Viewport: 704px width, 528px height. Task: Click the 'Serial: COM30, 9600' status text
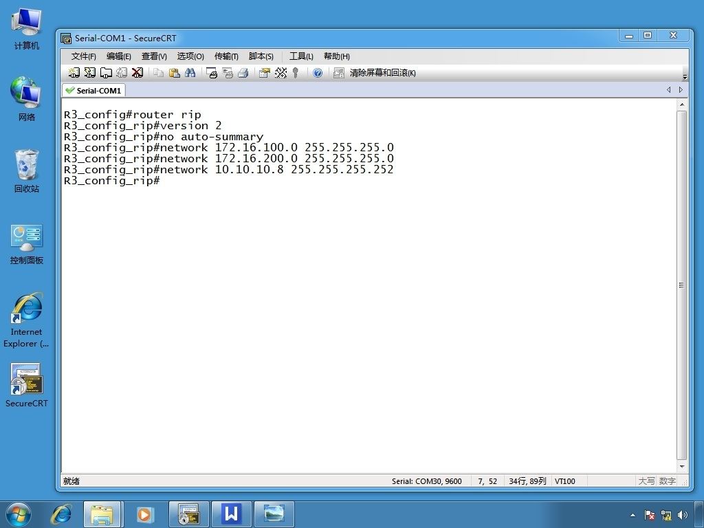tap(426, 481)
